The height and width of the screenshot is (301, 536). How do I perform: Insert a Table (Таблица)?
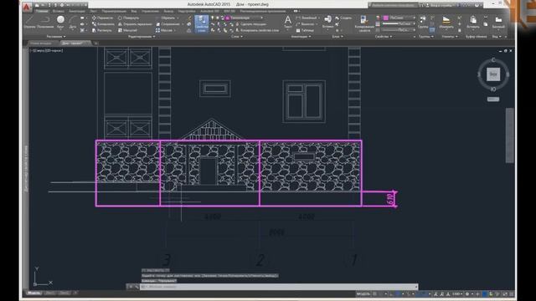pyautogui.click(x=305, y=30)
